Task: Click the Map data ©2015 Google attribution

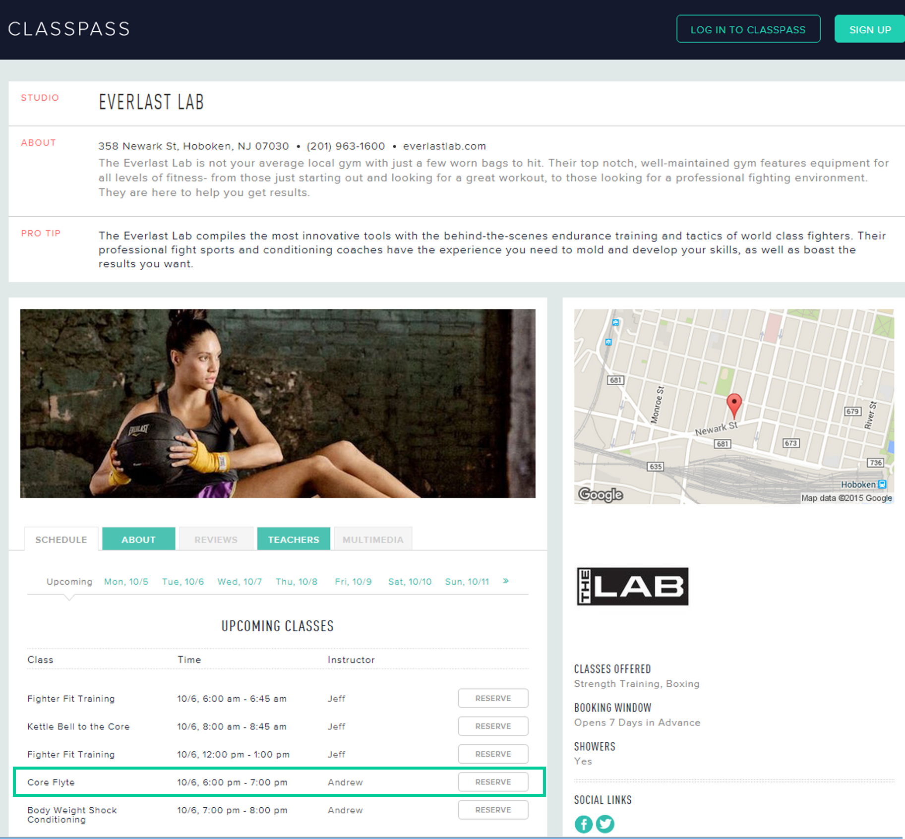Action: point(846,498)
